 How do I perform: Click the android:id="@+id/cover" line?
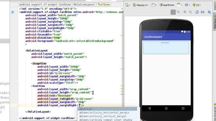pyautogui.click(x=55, y=73)
